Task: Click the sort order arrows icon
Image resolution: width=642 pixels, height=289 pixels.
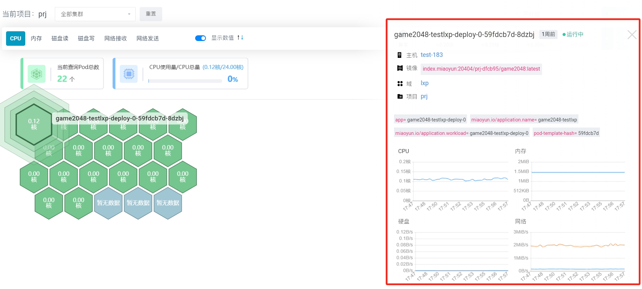Action: click(x=240, y=38)
